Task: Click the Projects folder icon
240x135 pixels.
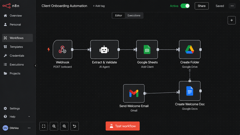Action: tap(5, 73)
